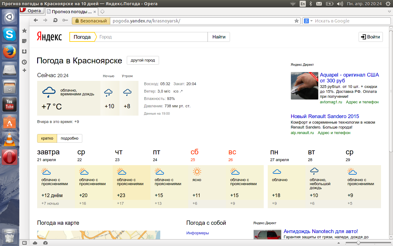Select the "Прогноз погоды" browser tab
393x246 pixels.
click(72, 12)
